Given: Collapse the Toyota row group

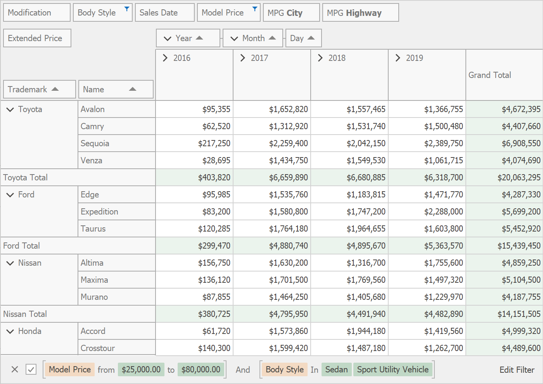Looking at the screenshot, I should pyautogui.click(x=10, y=110).
